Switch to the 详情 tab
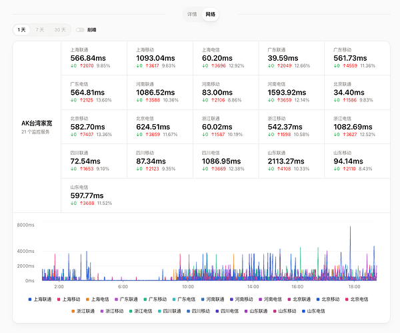400x333 pixels. pos(192,14)
